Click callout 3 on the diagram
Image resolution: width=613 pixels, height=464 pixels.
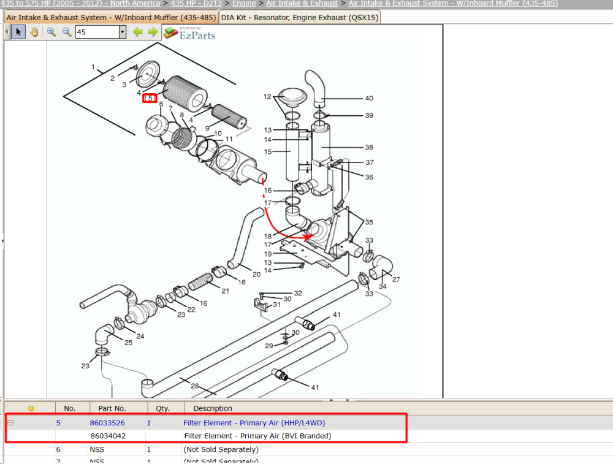click(124, 85)
